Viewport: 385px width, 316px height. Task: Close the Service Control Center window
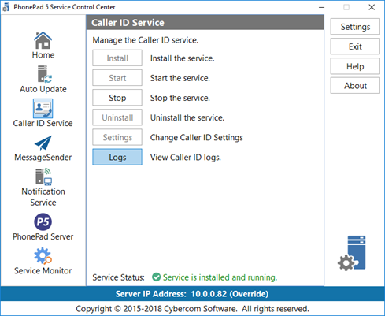pos(372,7)
